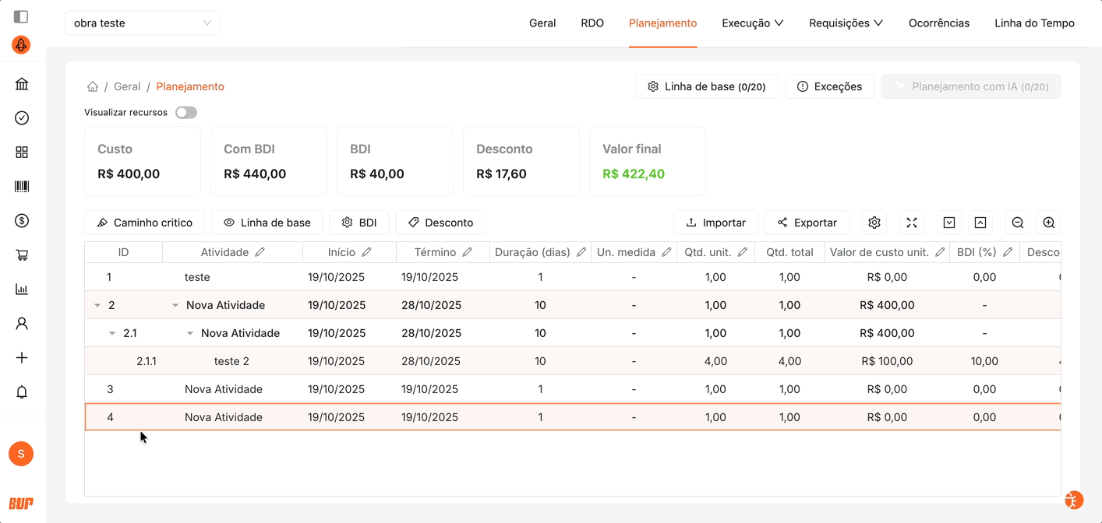Viewport: 1102px width, 523px height.
Task: Click the Caminho crítico button
Action: click(144, 223)
